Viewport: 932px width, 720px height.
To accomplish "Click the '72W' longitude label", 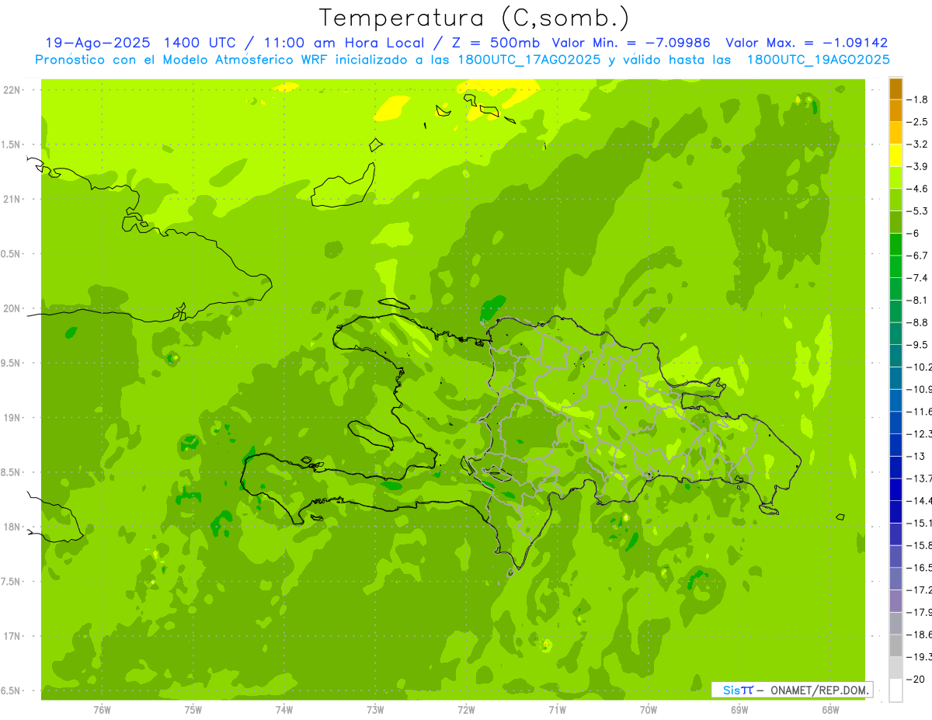I will click(466, 710).
